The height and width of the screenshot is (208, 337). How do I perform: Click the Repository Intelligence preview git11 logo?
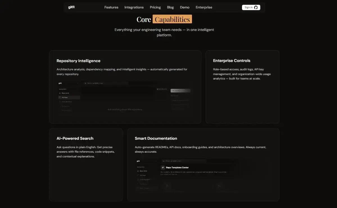[60, 83]
